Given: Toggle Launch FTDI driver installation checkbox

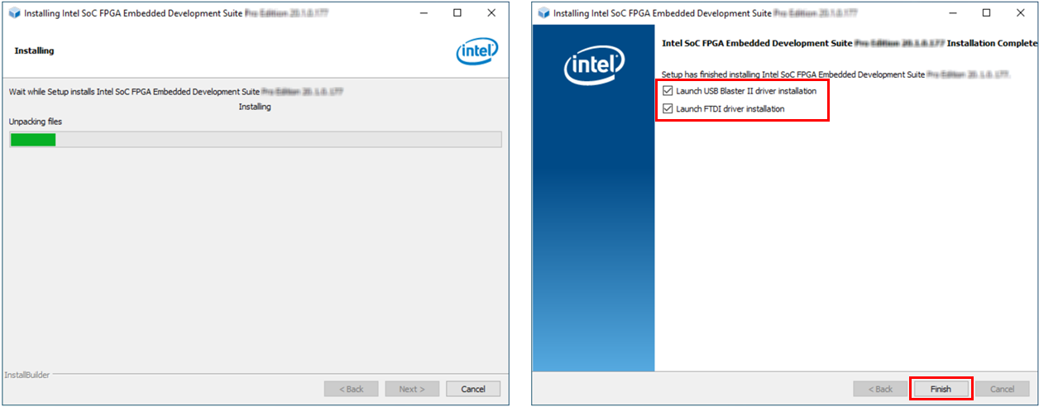Looking at the screenshot, I should click(x=668, y=109).
